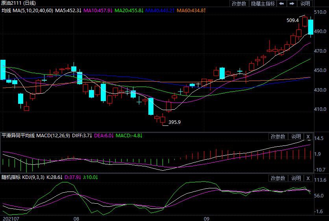This screenshot has width=329, height=221.
Task: Click the orange MA60 legend label
Action: tap(191, 10)
